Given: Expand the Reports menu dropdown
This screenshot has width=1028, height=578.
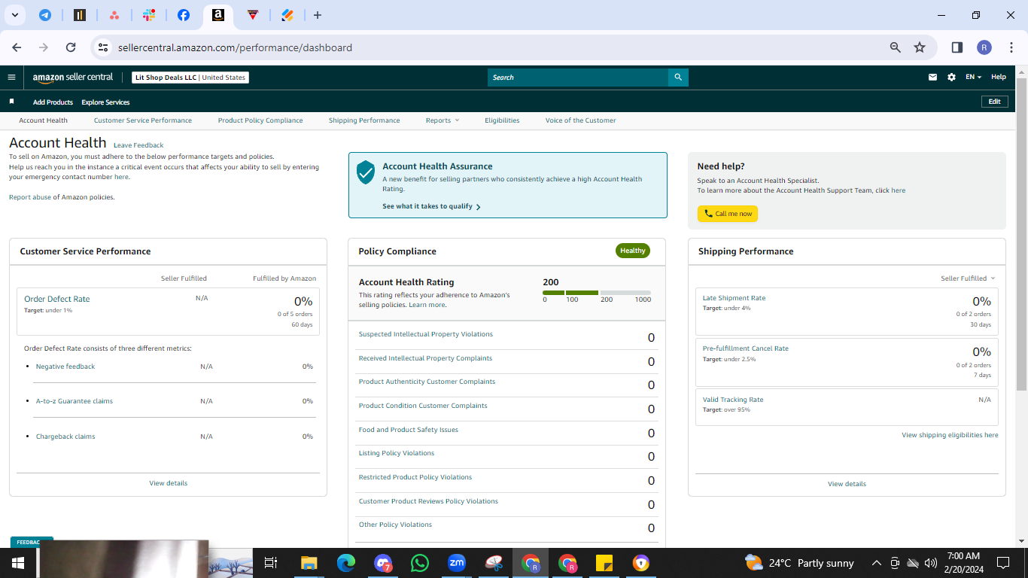Looking at the screenshot, I should point(442,120).
